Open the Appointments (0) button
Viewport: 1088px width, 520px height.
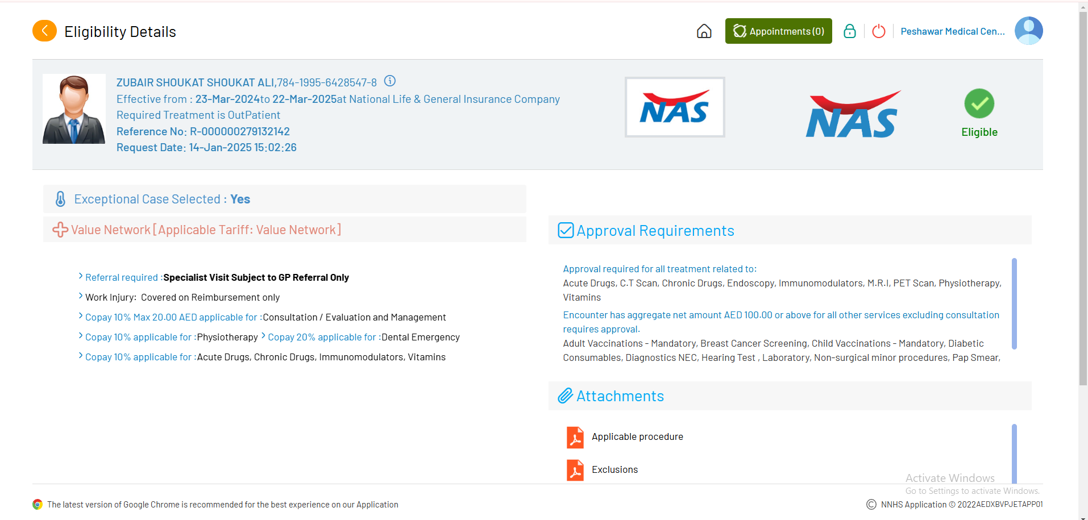(778, 31)
